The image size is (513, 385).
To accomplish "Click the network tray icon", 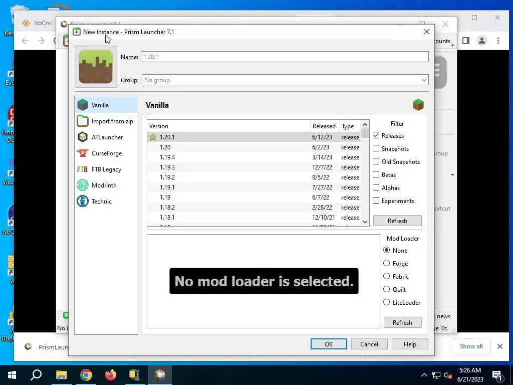I will (436, 375).
